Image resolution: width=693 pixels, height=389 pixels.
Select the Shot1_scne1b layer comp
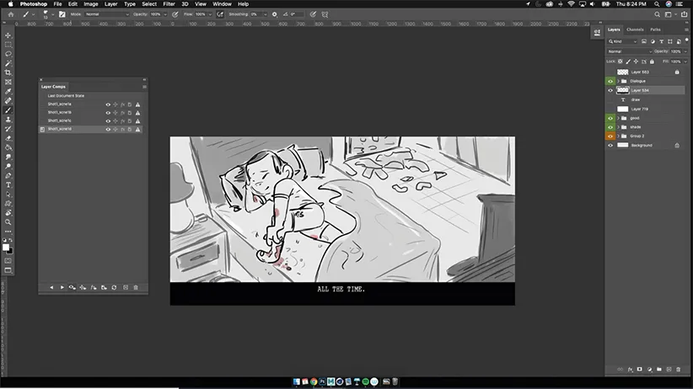(60, 112)
